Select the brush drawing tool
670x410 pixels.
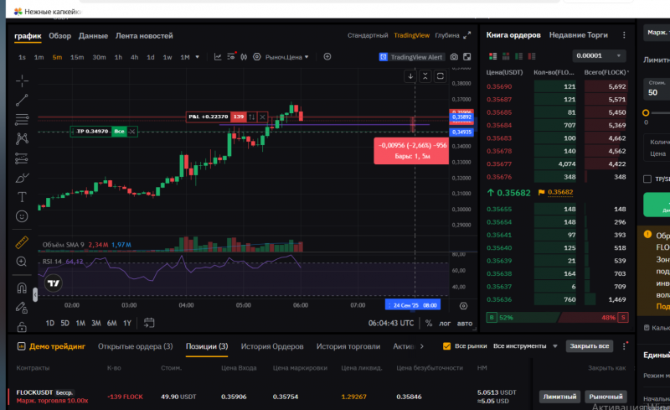click(23, 178)
